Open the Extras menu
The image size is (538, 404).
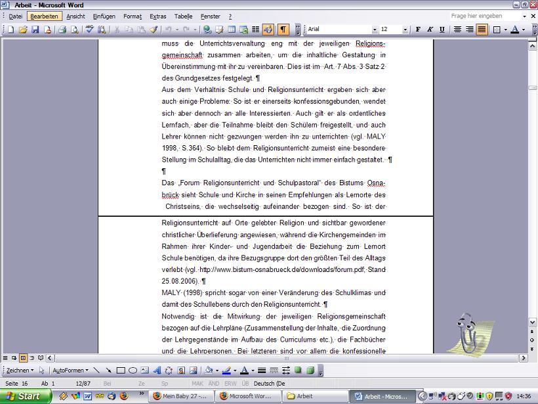click(x=157, y=16)
